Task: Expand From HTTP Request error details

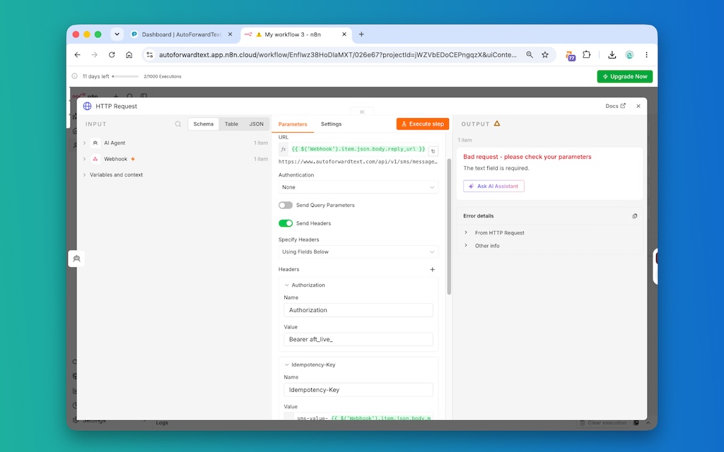Action: tap(466, 232)
